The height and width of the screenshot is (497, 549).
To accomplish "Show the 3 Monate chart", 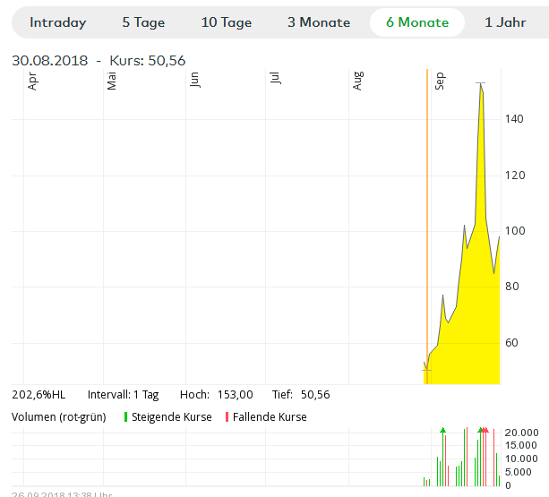I will pos(319,22).
